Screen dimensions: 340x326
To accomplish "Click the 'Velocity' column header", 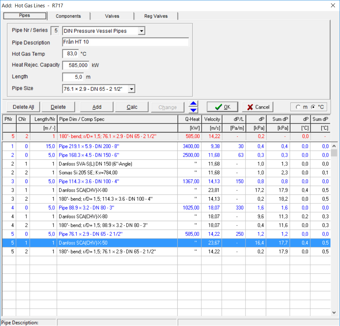I will [212, 119].
